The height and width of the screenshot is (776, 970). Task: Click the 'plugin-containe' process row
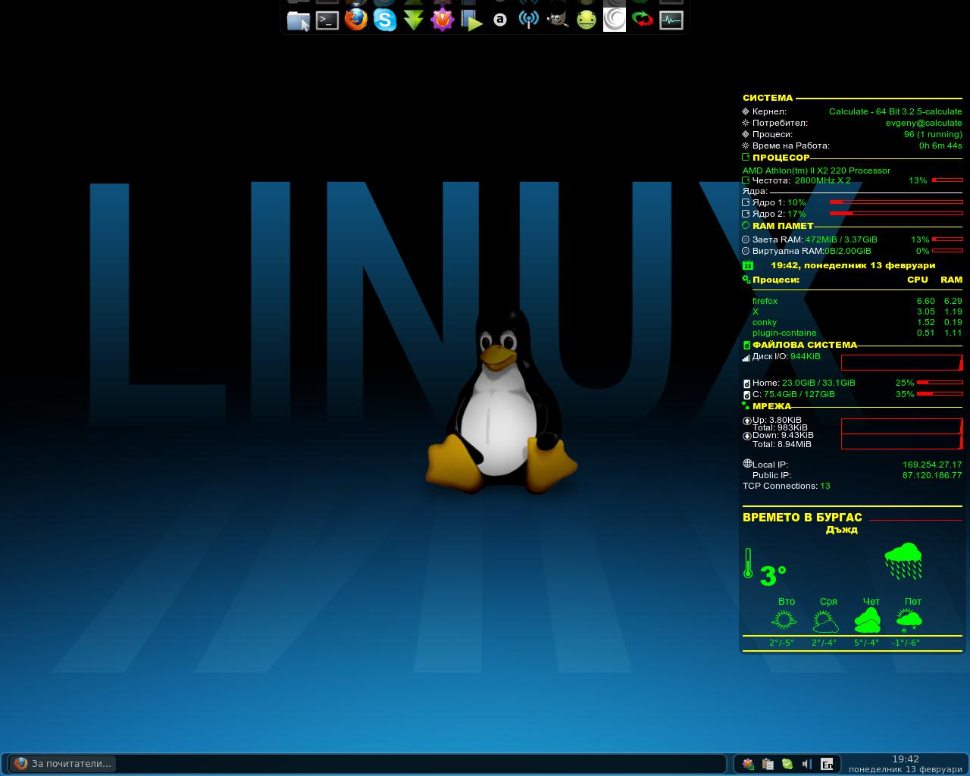(x=856, y=333)
